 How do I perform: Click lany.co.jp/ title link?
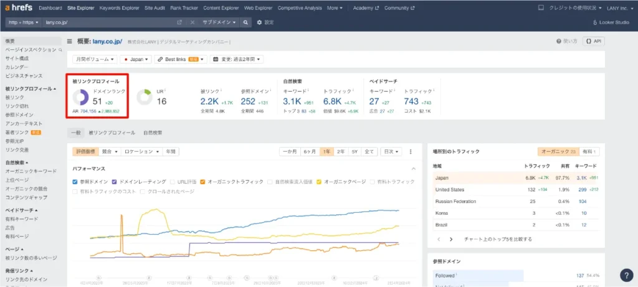tap(107, 41)
